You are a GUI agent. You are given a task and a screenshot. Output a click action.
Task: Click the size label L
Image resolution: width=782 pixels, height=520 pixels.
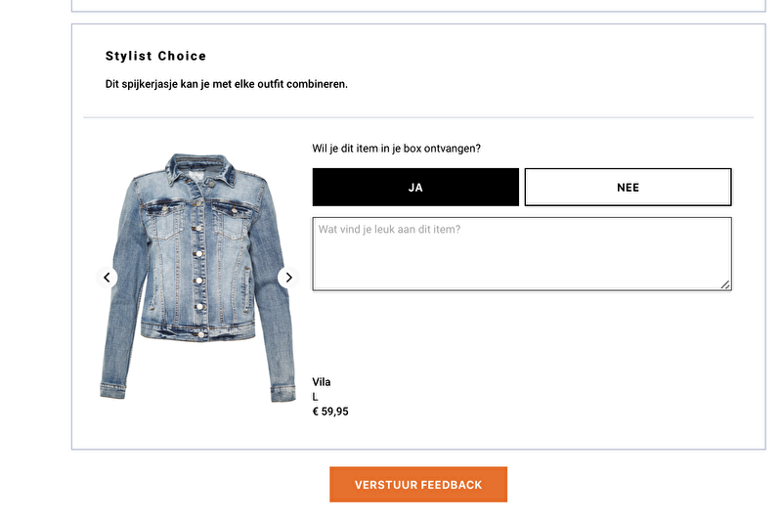[316, 397]
